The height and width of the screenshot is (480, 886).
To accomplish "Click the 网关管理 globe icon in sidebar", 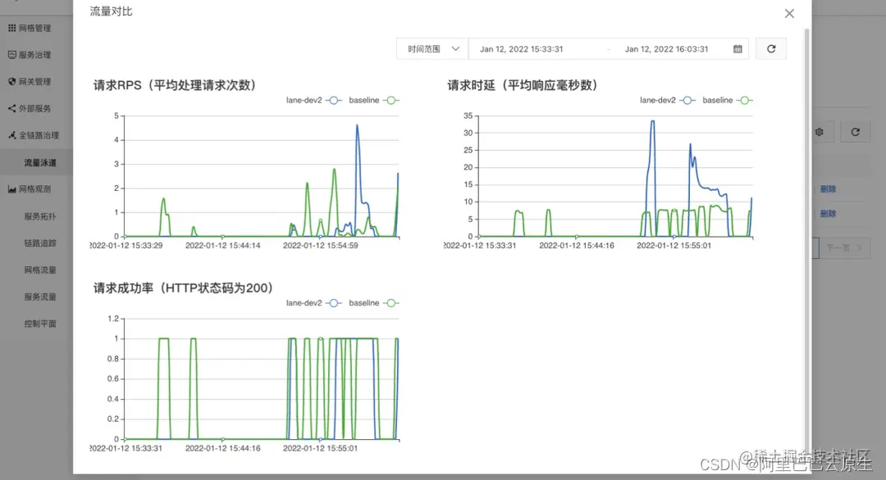I will (x=11, y=81).
